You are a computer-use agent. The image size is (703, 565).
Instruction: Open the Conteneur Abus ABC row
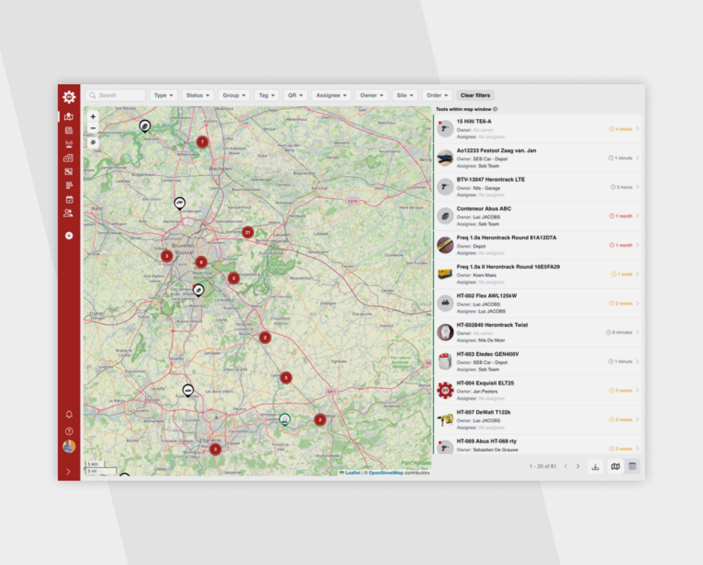pyautogui.click(x=538, y=216)
